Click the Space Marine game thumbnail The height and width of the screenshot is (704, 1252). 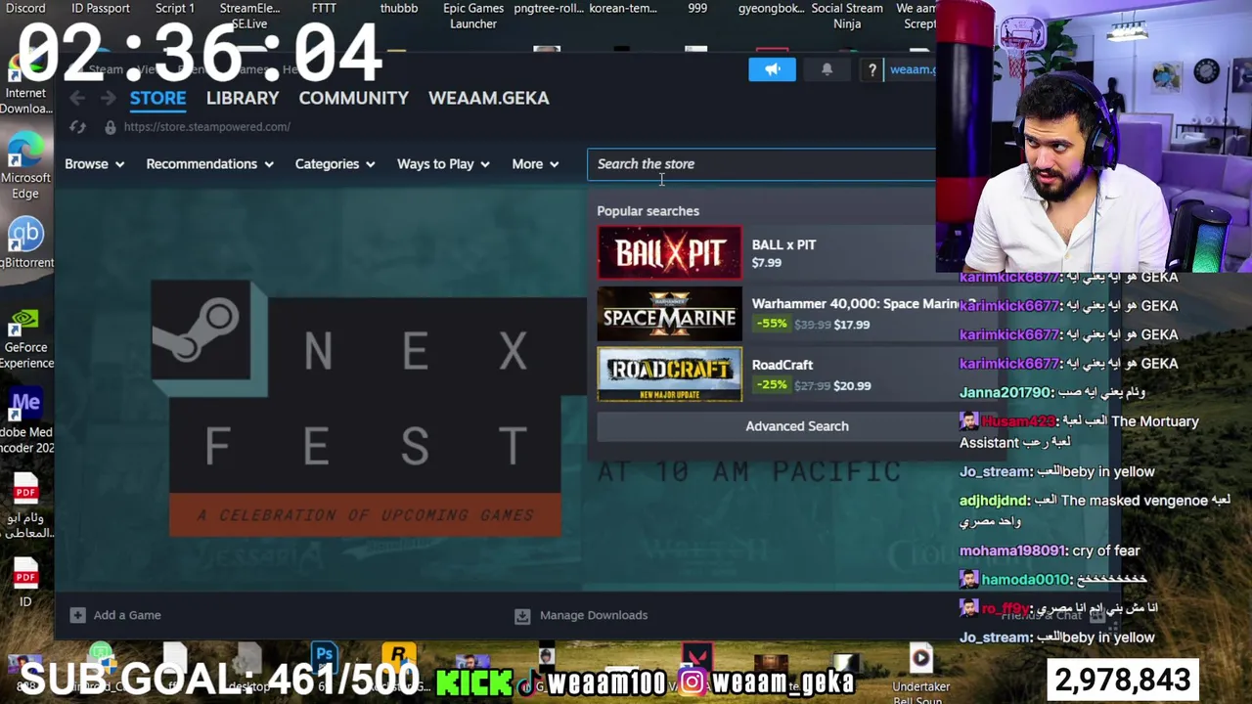tap(670, 314)
